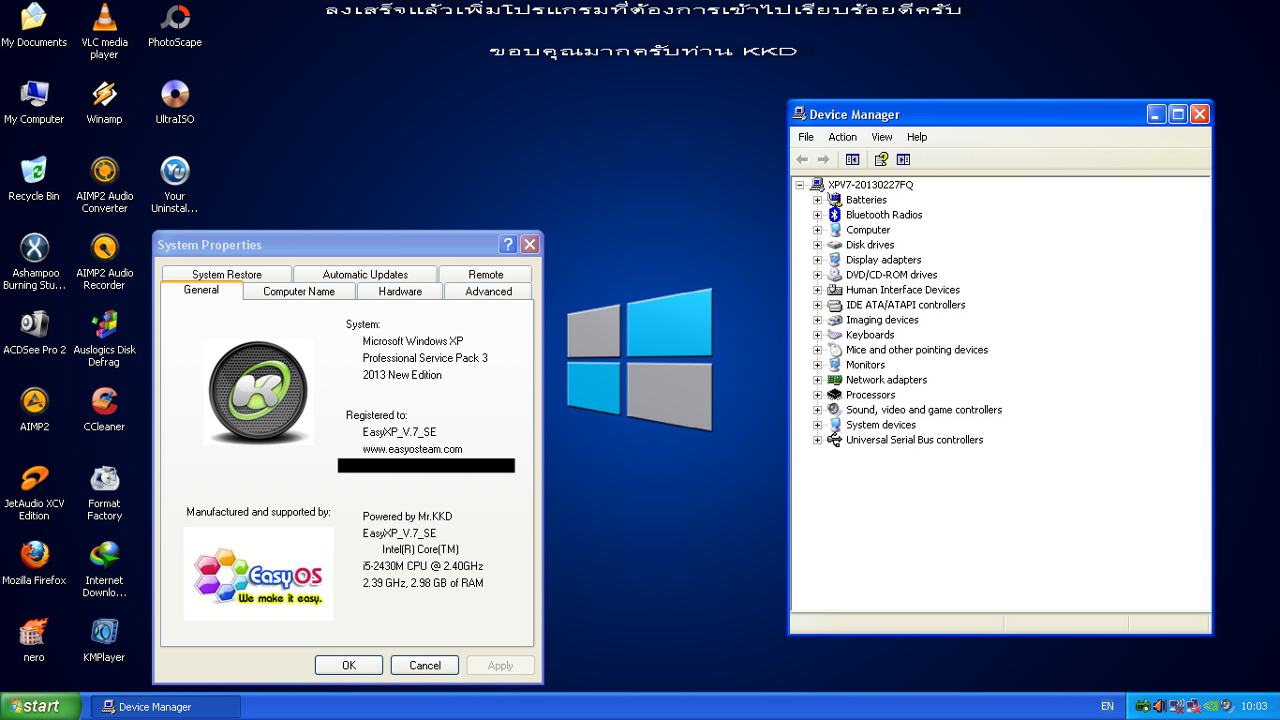Expand the Monitors category
Screen dimensions: 1280x720
[x=817, y=365]
